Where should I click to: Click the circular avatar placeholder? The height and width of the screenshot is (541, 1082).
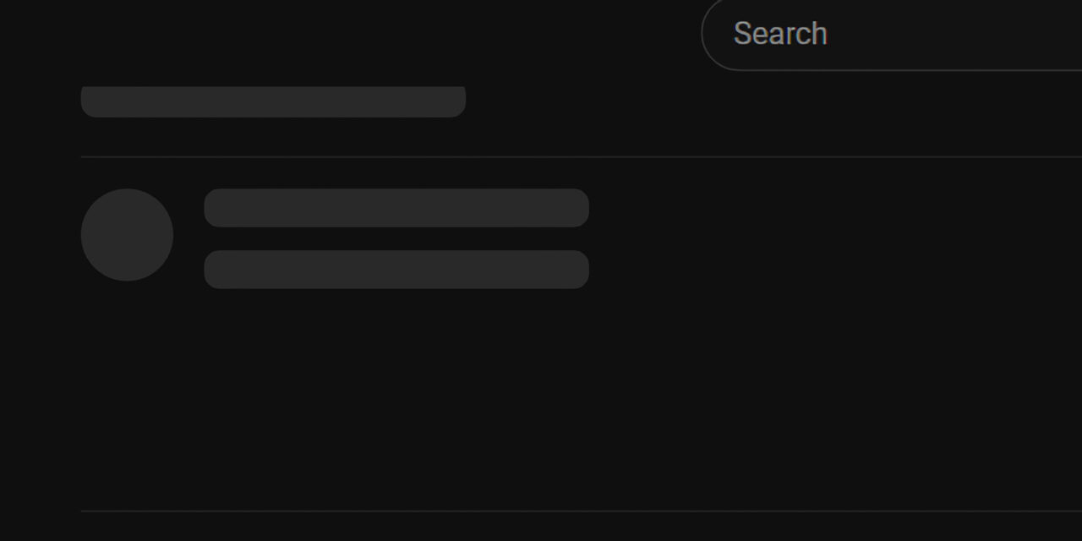(x=127, y=235)
